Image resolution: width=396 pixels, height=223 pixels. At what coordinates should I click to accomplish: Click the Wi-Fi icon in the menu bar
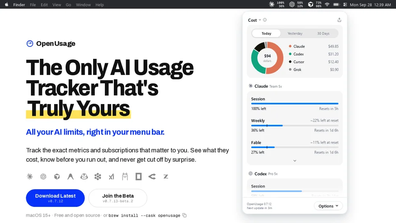[327, 5]
